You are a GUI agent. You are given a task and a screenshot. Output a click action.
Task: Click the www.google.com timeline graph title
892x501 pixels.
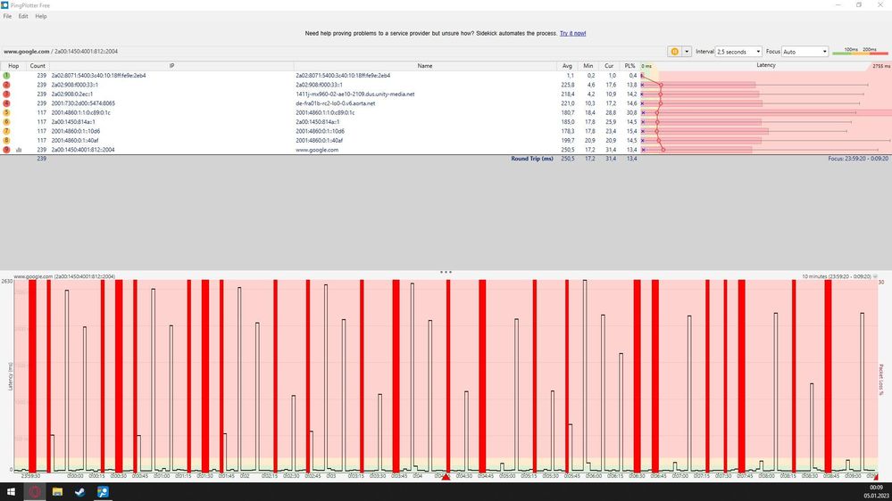[x=64, y=276]
